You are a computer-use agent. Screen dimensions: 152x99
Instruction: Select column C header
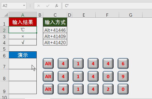[x=55, y=15]
